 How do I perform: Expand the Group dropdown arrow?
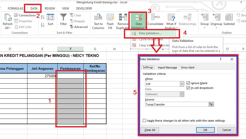(204, 28)
